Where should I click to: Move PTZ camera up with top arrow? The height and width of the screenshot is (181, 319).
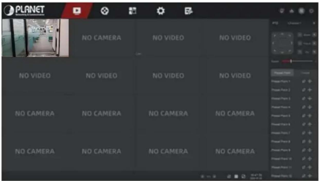(282, 34)
